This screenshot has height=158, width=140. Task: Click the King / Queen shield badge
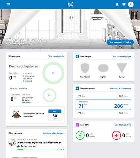(85, 68)
